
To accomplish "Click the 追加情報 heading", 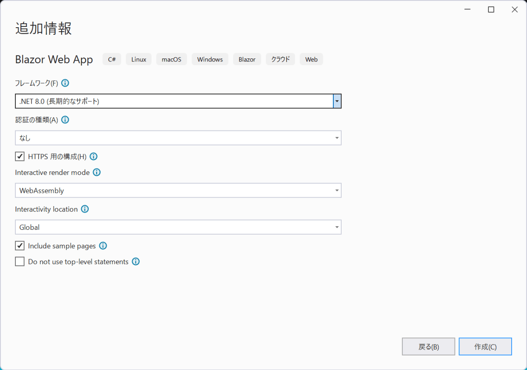I will 43,28.
